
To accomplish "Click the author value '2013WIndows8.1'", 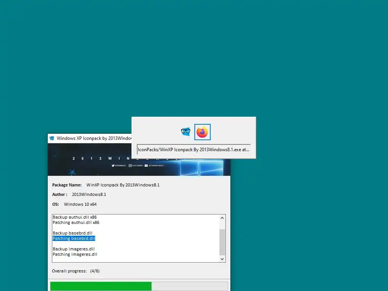I will pyautogui.click(x=89, y=194).
